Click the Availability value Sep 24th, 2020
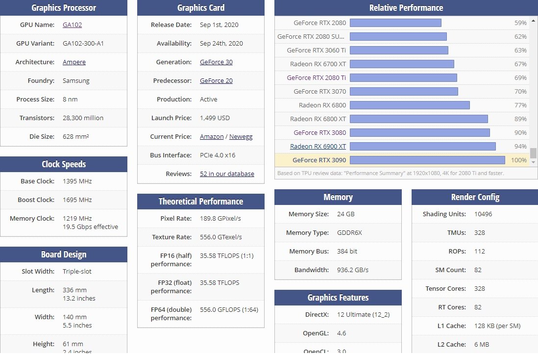Screen dimensions: 538x355 tap(221, 43)
